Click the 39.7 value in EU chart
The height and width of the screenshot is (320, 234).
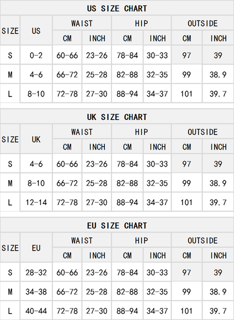(x=218, y=311)
